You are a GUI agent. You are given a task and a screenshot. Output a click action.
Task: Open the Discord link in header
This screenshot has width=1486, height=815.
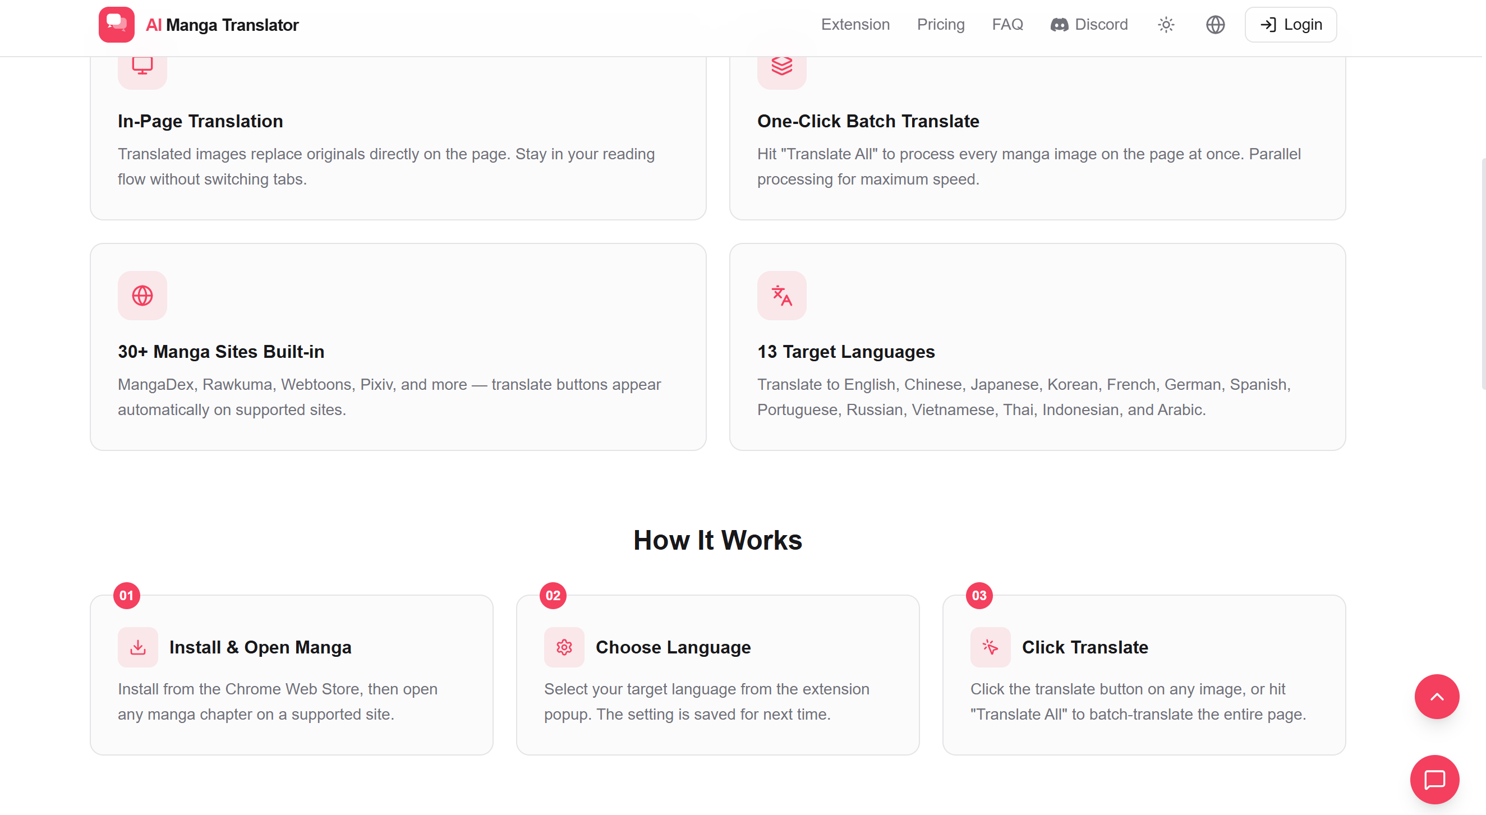coord(1088,25)
